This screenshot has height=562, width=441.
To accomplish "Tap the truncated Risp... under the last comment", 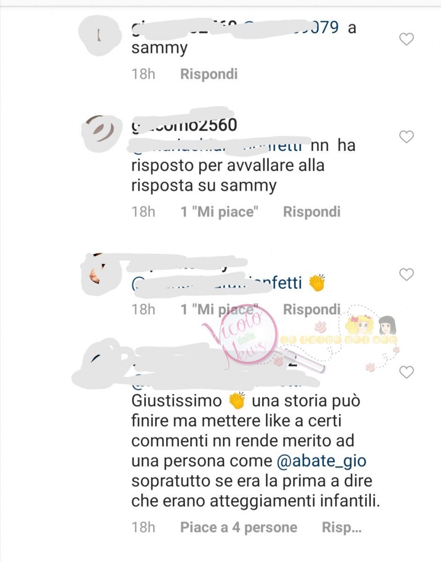I will (x=342, y=528).
